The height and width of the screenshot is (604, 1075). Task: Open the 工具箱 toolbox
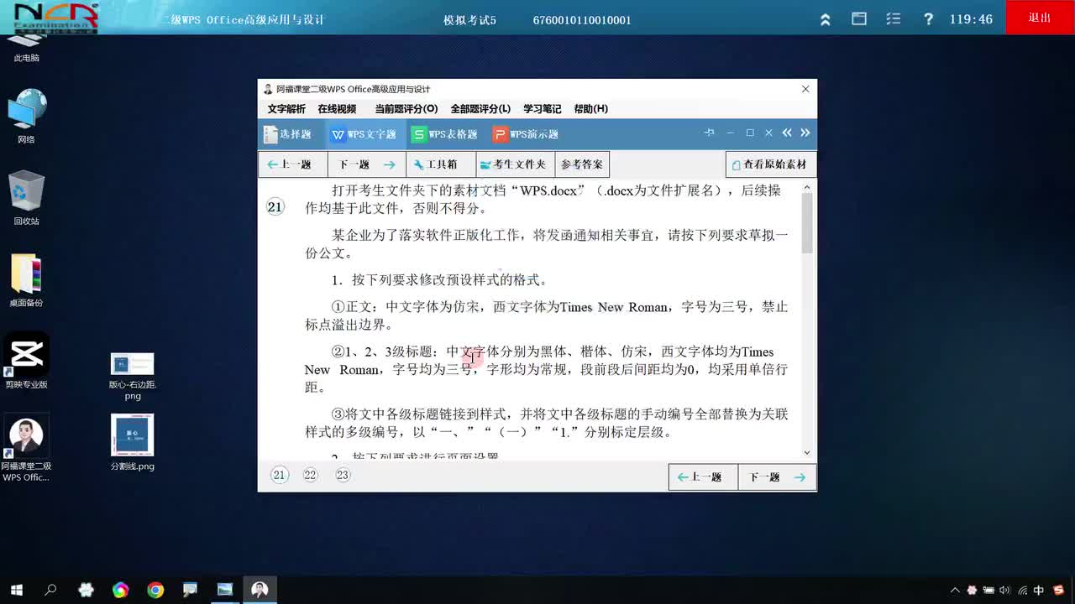pyautogui.click(x=440, y=164)
